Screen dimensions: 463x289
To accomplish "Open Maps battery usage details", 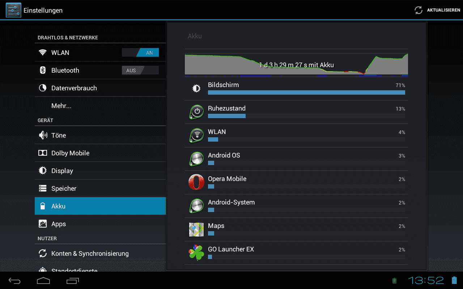I will tap(296, 229).
